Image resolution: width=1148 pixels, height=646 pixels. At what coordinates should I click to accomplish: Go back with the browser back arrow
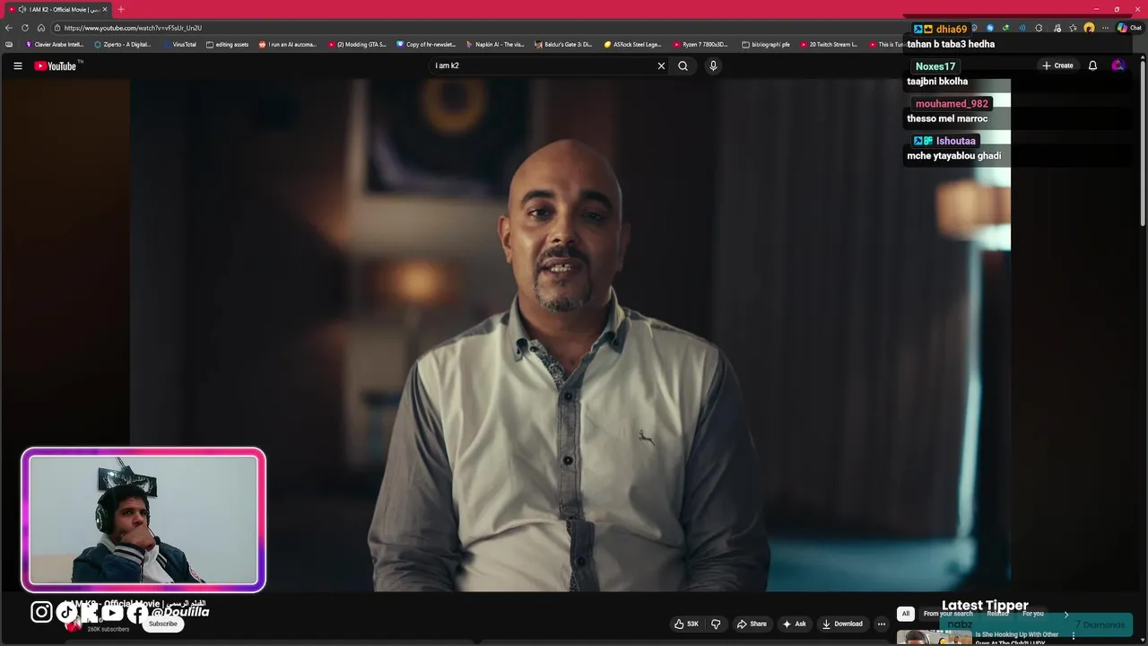click(x=9, y=28)
